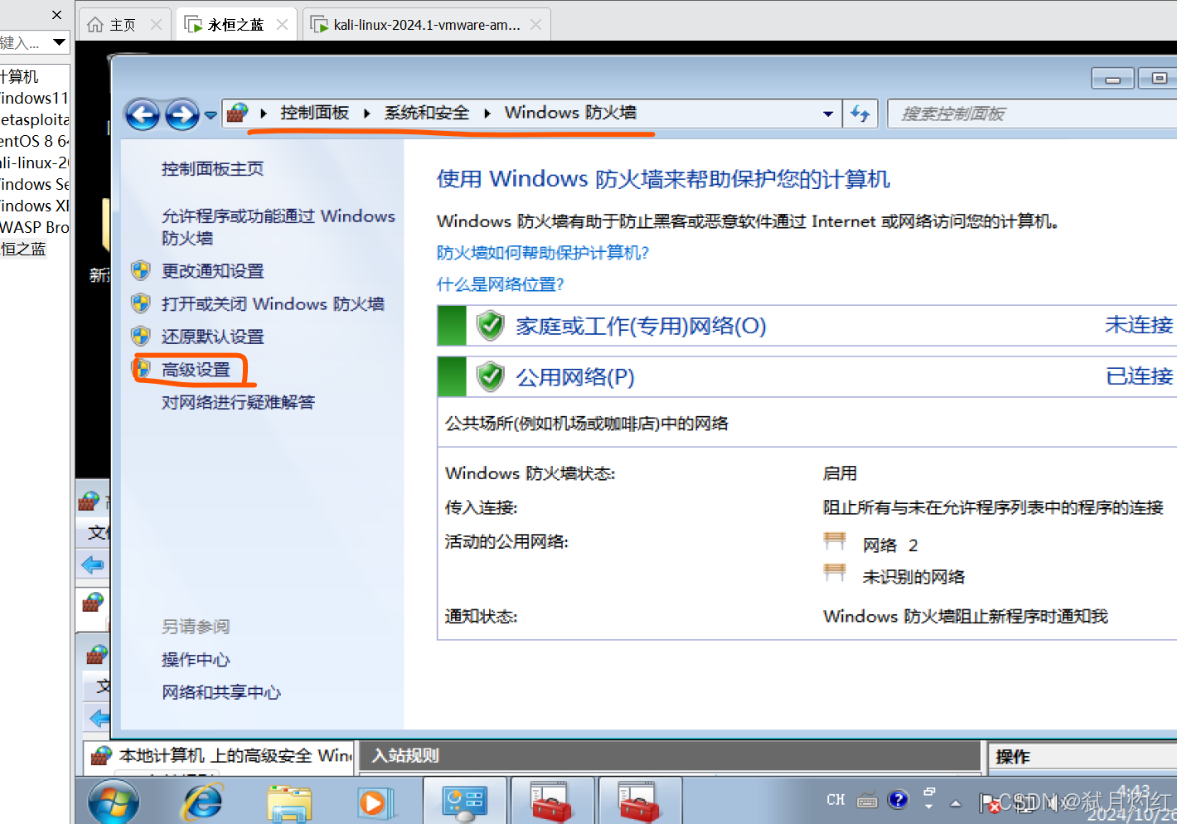Open 打开或关闭 Windows 防火墙
The width and height of the screenshot is (1177, 824).
tap(273, 304)
